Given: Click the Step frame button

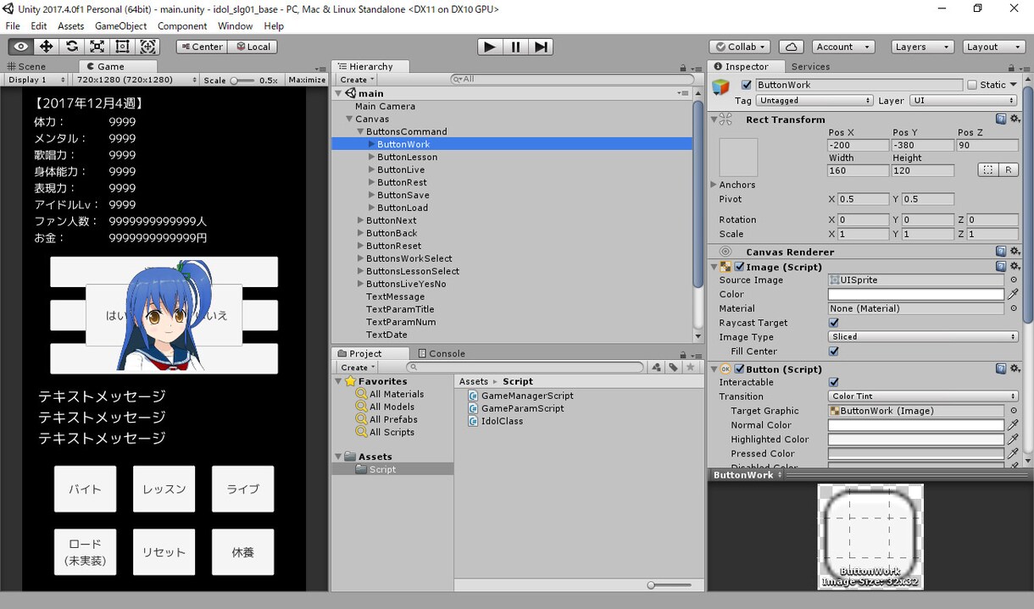Looking at the screenshot, I should 541,47.
